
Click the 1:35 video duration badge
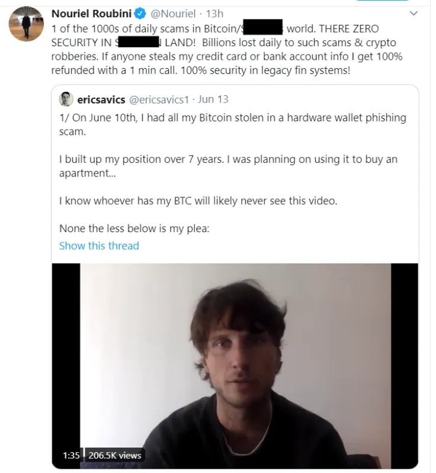coord(71,455)
